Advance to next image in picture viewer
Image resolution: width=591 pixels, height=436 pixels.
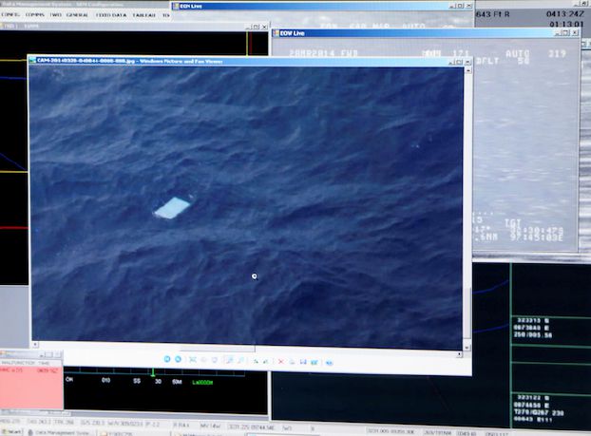(x=178, y=361)
